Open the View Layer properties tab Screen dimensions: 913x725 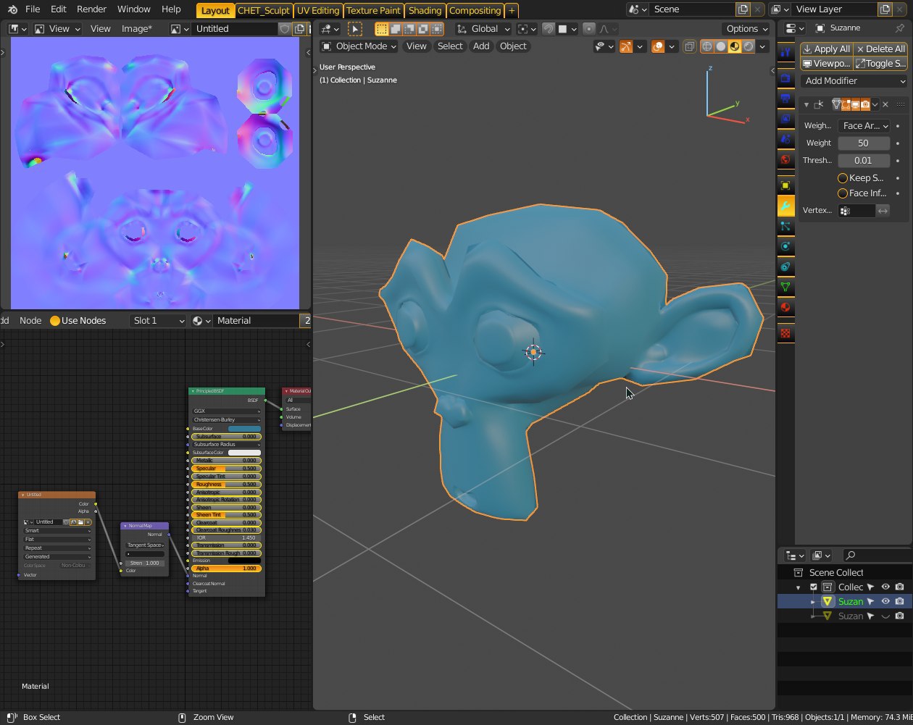click(x=785, y=118)
